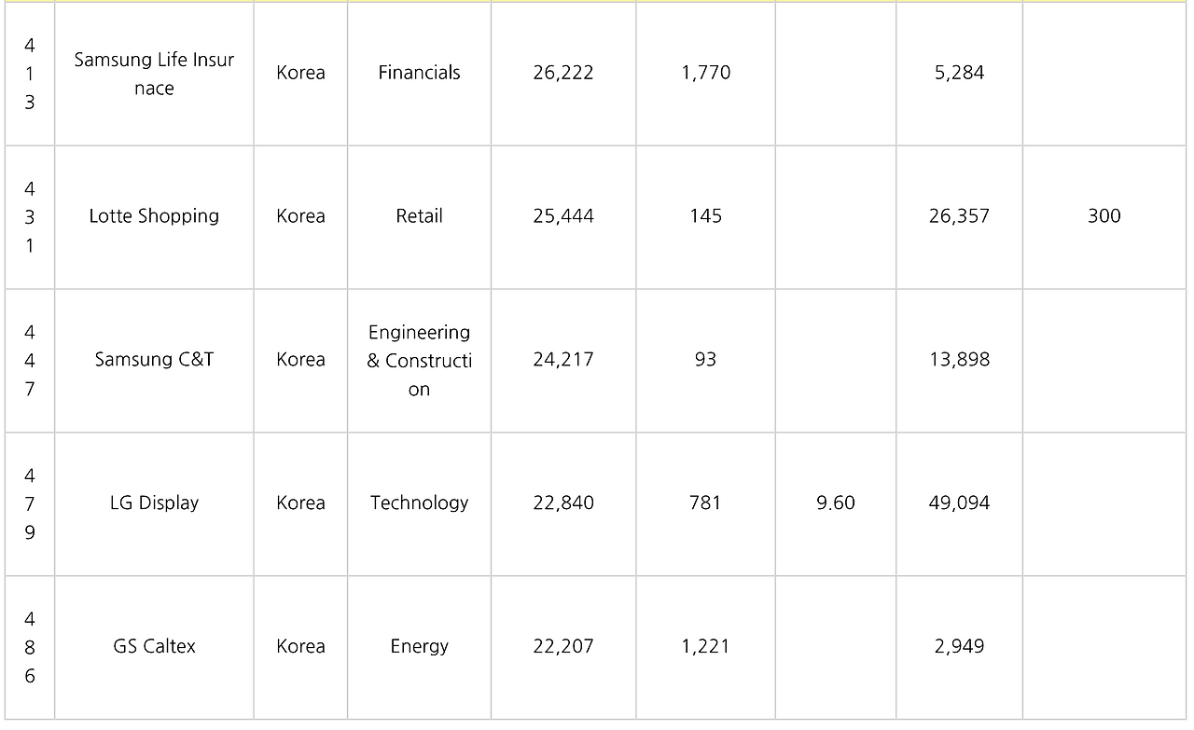Click the Engineering & Construction cell
Image resolution: width=1194 pixels, height=730 pixels.
click(419, 360)
